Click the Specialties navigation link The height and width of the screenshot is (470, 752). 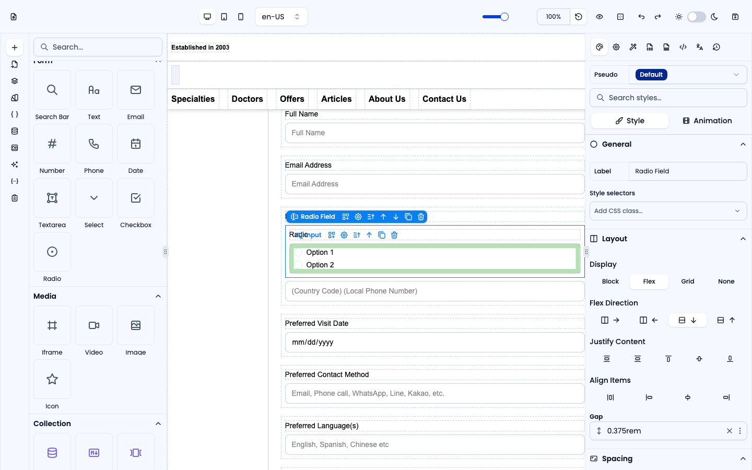[x=193, y=99]
